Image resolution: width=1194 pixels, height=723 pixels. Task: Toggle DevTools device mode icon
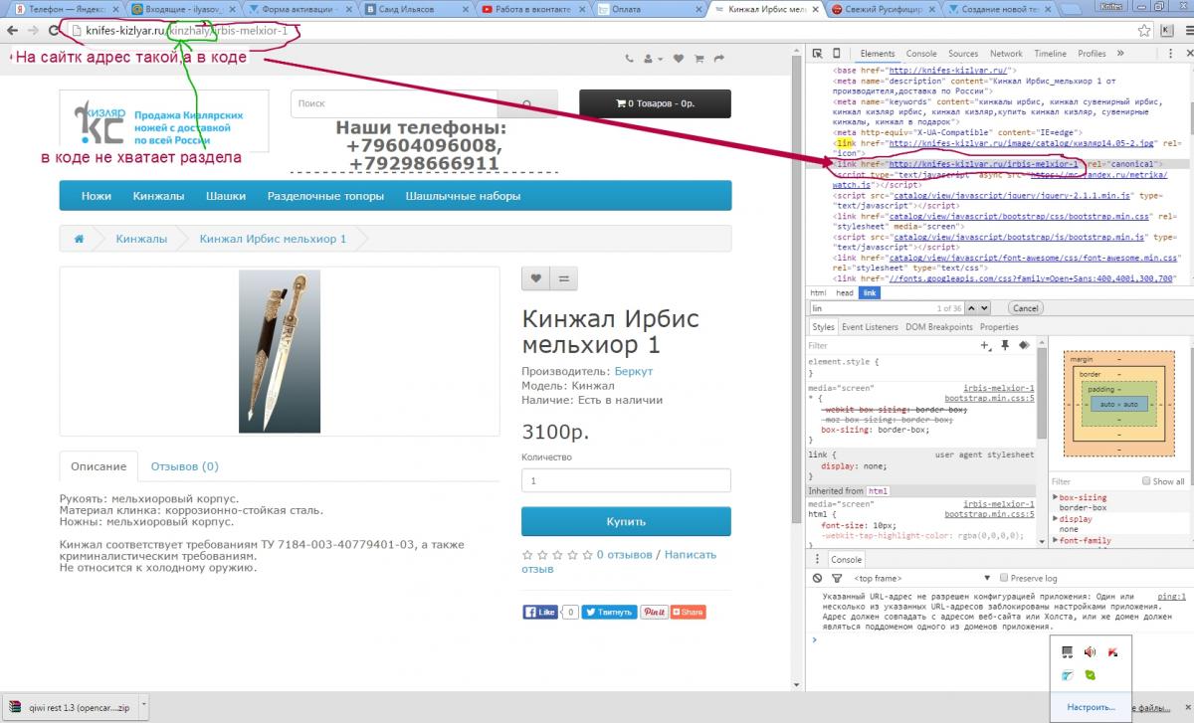pyautogui.click(x=837, y=54)
